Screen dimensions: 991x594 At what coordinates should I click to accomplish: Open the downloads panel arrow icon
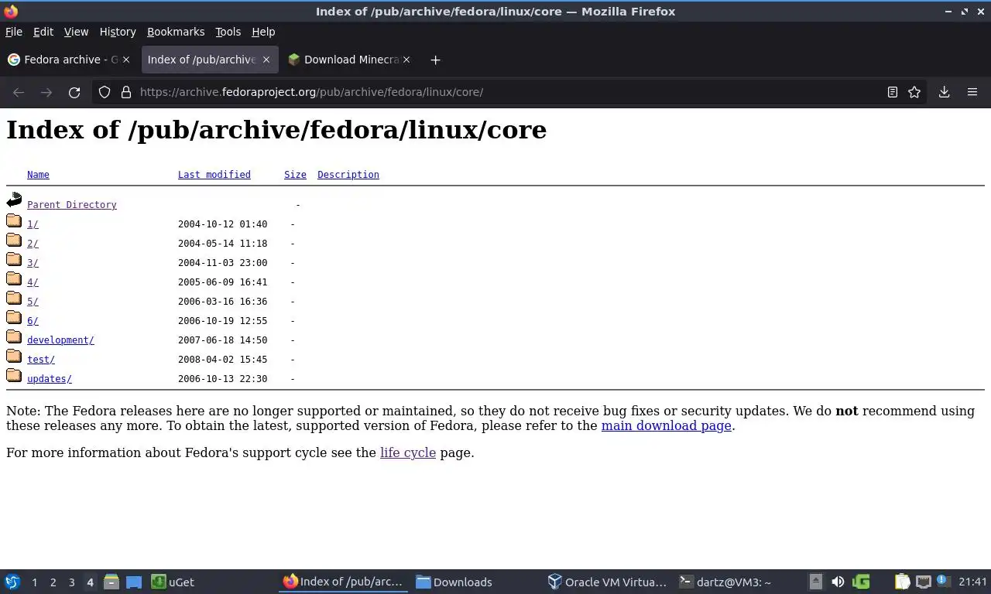click(x=945, y=92)
